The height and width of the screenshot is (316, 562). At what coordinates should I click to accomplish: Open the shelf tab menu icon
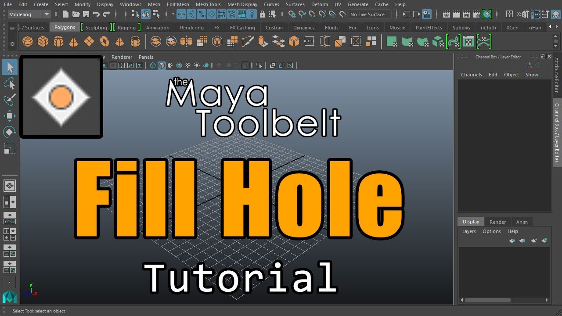[x=12, y=28]
